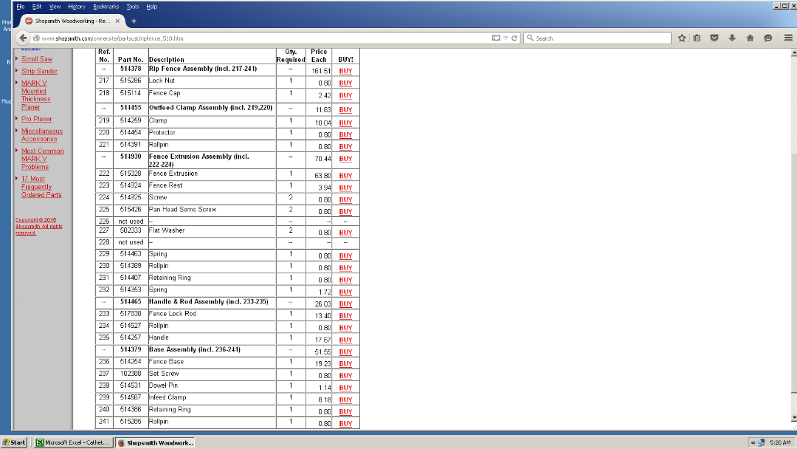The height and width of the screenshot is (449, 797).
Task: Click the site identity globe icon
Action: (x=36, y=38)
